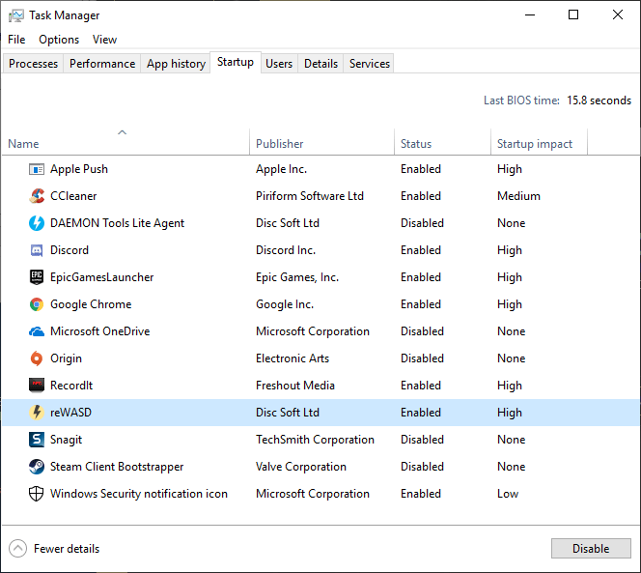
Task: Click the Epic Games, Inc. publisher cell
Action: 297,277
